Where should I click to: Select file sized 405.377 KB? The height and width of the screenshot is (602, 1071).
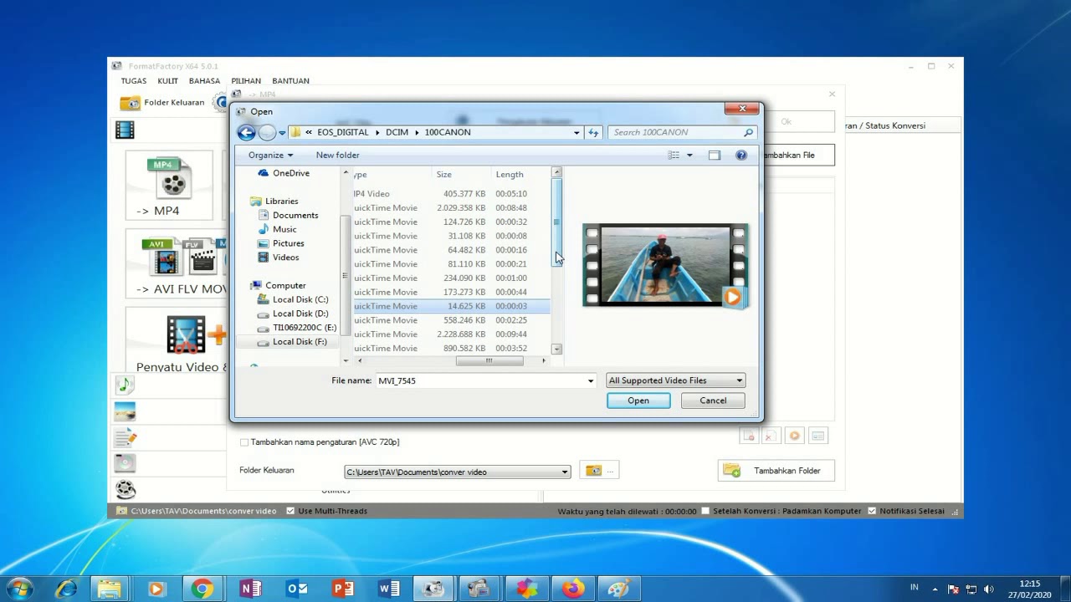click(x=450, y=194)
